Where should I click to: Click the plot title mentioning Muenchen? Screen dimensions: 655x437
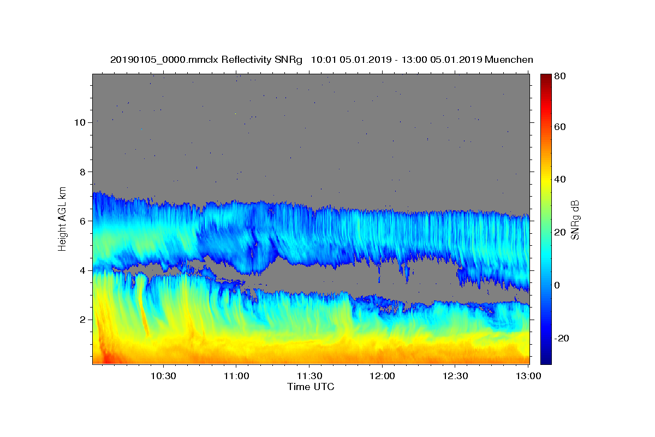(321, 60)
